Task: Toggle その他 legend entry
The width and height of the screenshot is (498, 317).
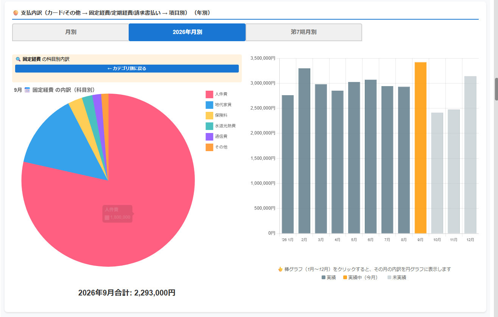Action: coord(216,147)
